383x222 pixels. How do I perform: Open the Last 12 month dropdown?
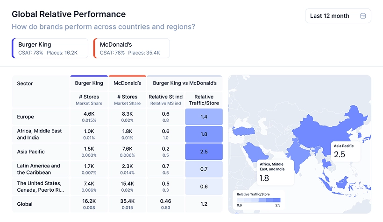tap(338, 16)
